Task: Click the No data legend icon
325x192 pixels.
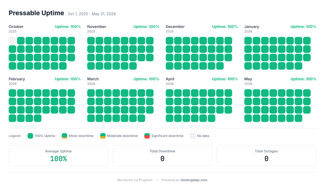Action: [193, 136]
